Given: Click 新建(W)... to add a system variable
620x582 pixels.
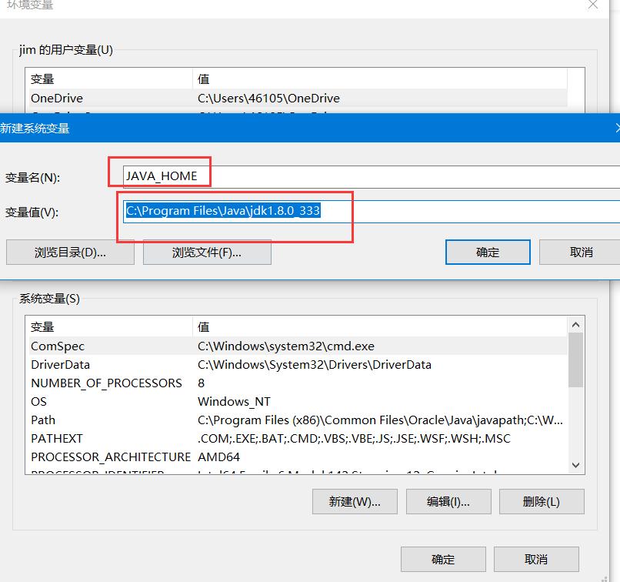Looking at the screenshot, I should 355,501.
